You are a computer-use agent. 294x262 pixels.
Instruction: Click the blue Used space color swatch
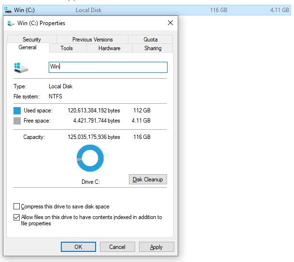click(x=17, y=110)
